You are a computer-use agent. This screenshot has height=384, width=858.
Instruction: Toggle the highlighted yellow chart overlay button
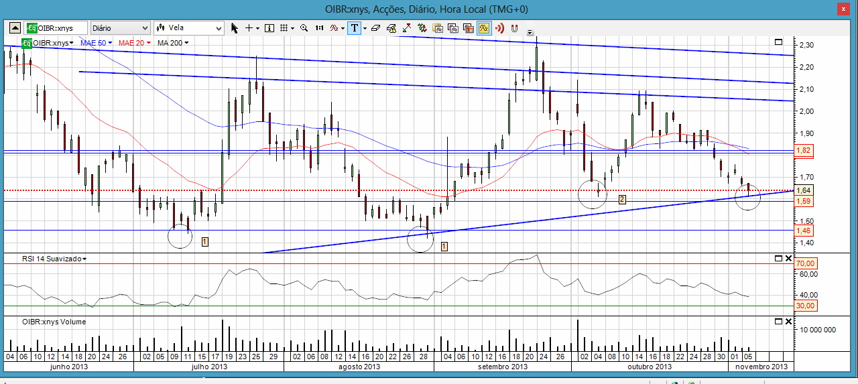pos(483,28)
